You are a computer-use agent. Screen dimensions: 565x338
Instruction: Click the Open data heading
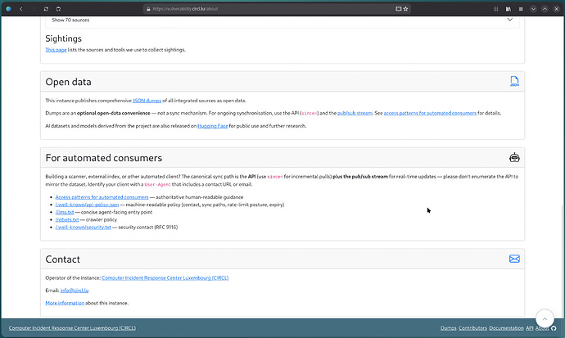point(68,82)
